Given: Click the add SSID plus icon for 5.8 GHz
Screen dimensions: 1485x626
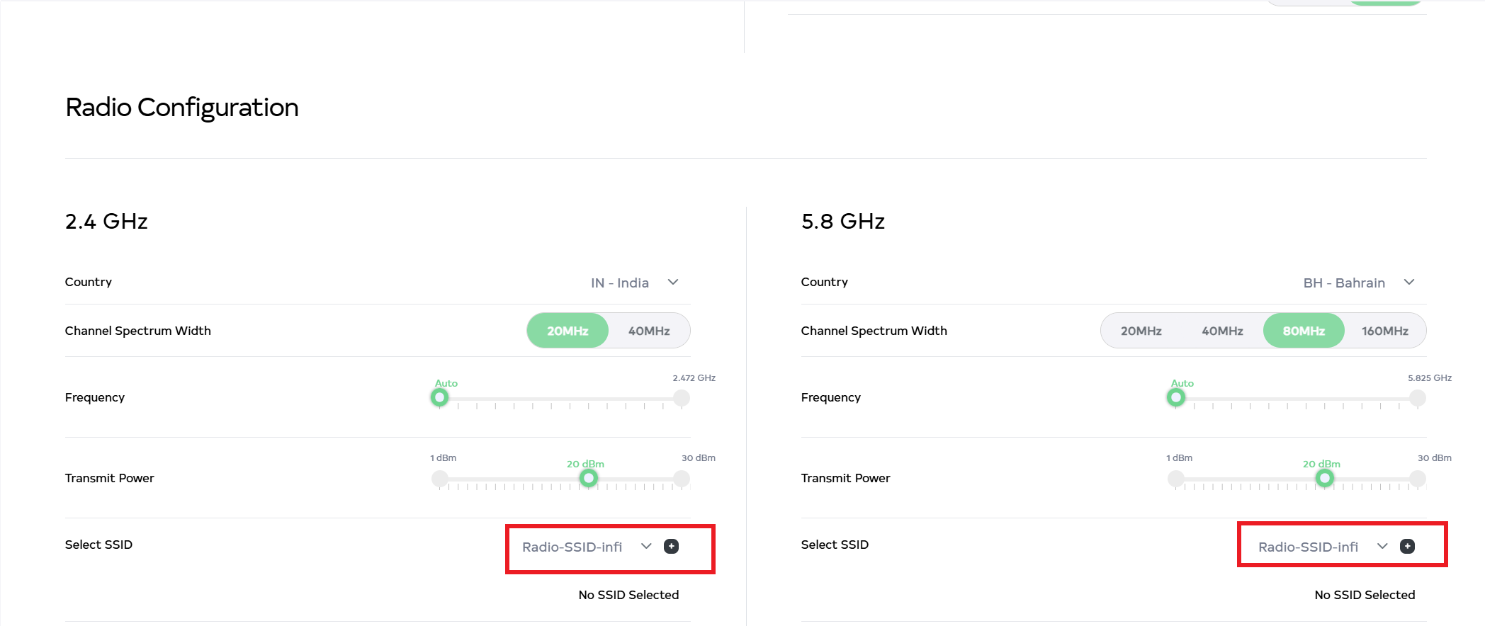Looking at the screenshot, I should 1407,546.
